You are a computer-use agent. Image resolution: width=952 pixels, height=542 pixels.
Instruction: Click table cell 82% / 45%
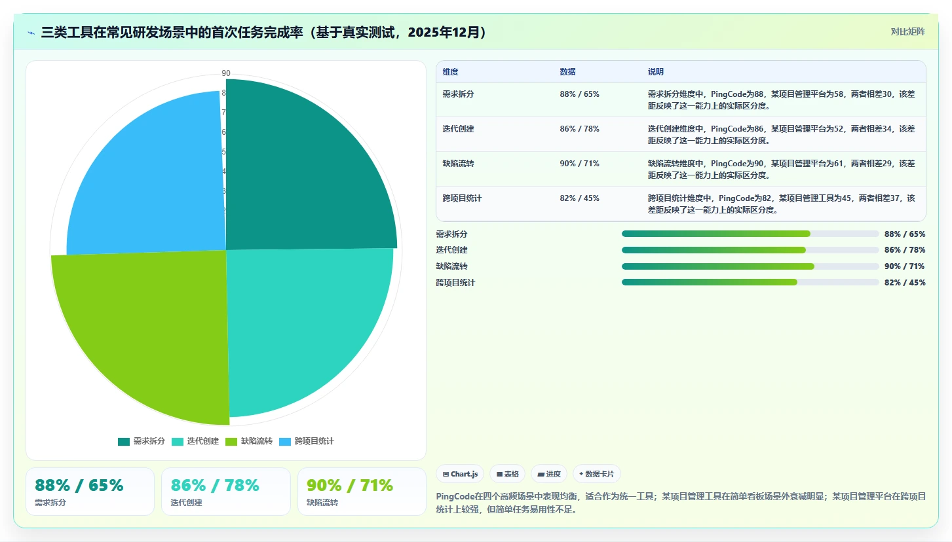pyautogui.click(x=579, y=198)
